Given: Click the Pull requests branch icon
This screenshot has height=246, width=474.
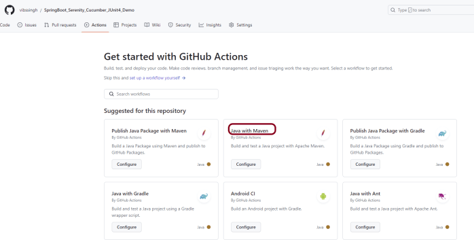Looking at the screenshot, I should click(x=47, y=25).
